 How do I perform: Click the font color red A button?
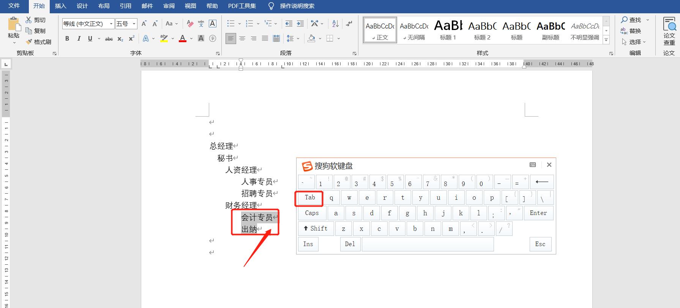click(x=183, y=38)
